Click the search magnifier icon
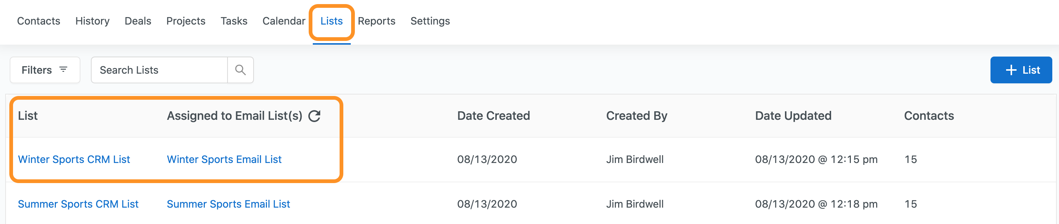This screenshot has height=224, width=1059. (x=241, y=70)
